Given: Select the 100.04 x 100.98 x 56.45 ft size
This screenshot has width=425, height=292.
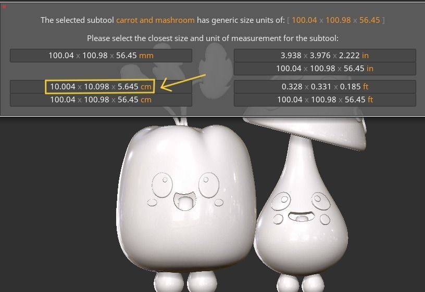Looking at the screenshot, I should point(324,99).
